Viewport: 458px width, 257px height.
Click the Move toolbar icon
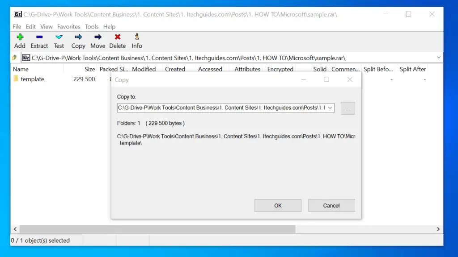point(98,37)
